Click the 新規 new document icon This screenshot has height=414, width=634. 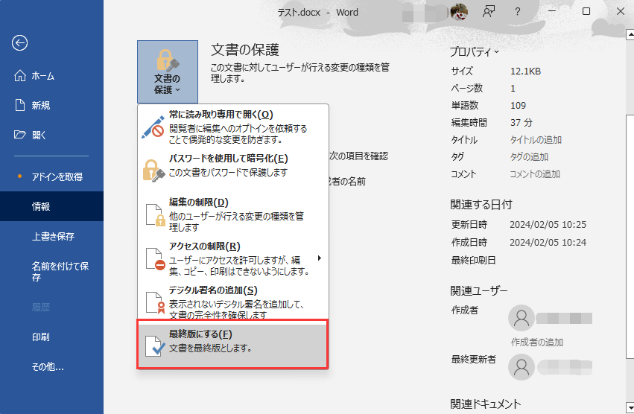coord(20,105)
